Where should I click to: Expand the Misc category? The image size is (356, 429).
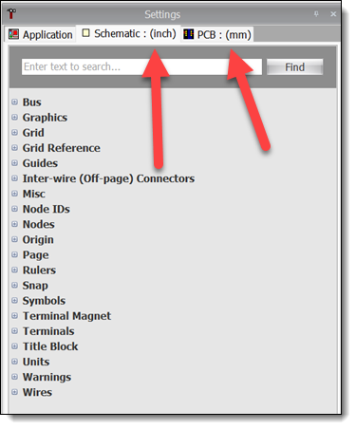(x=14, y=194)
